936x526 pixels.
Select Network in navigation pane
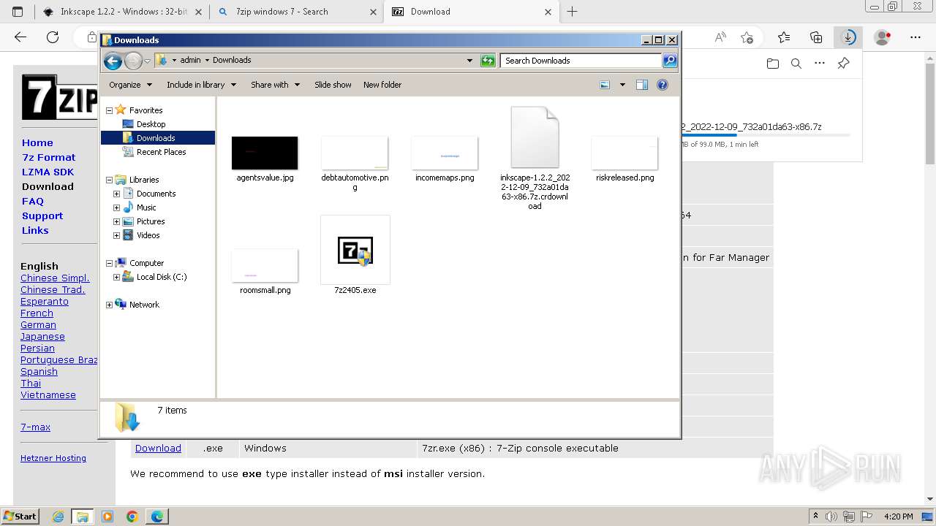144,305
